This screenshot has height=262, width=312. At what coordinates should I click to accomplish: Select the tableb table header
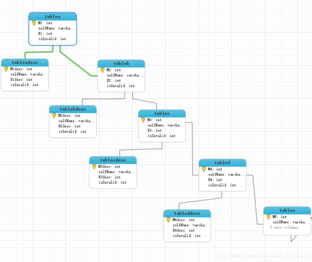coord(121,64)
